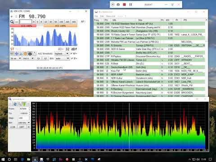Click the 200 step tuning button
Viewport: 216px width, 162px height.
pos(67,22)
